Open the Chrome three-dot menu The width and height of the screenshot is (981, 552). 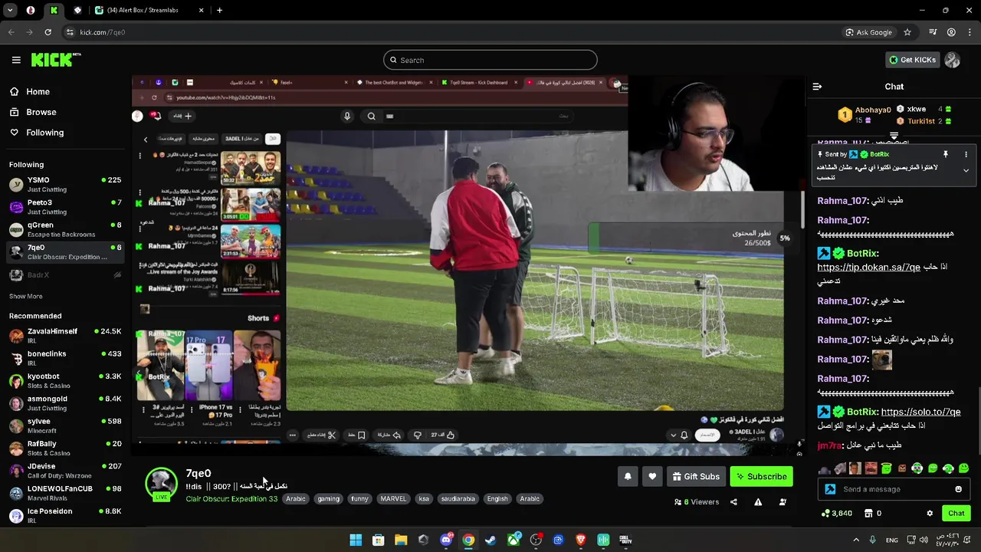[x=970, y=32]
